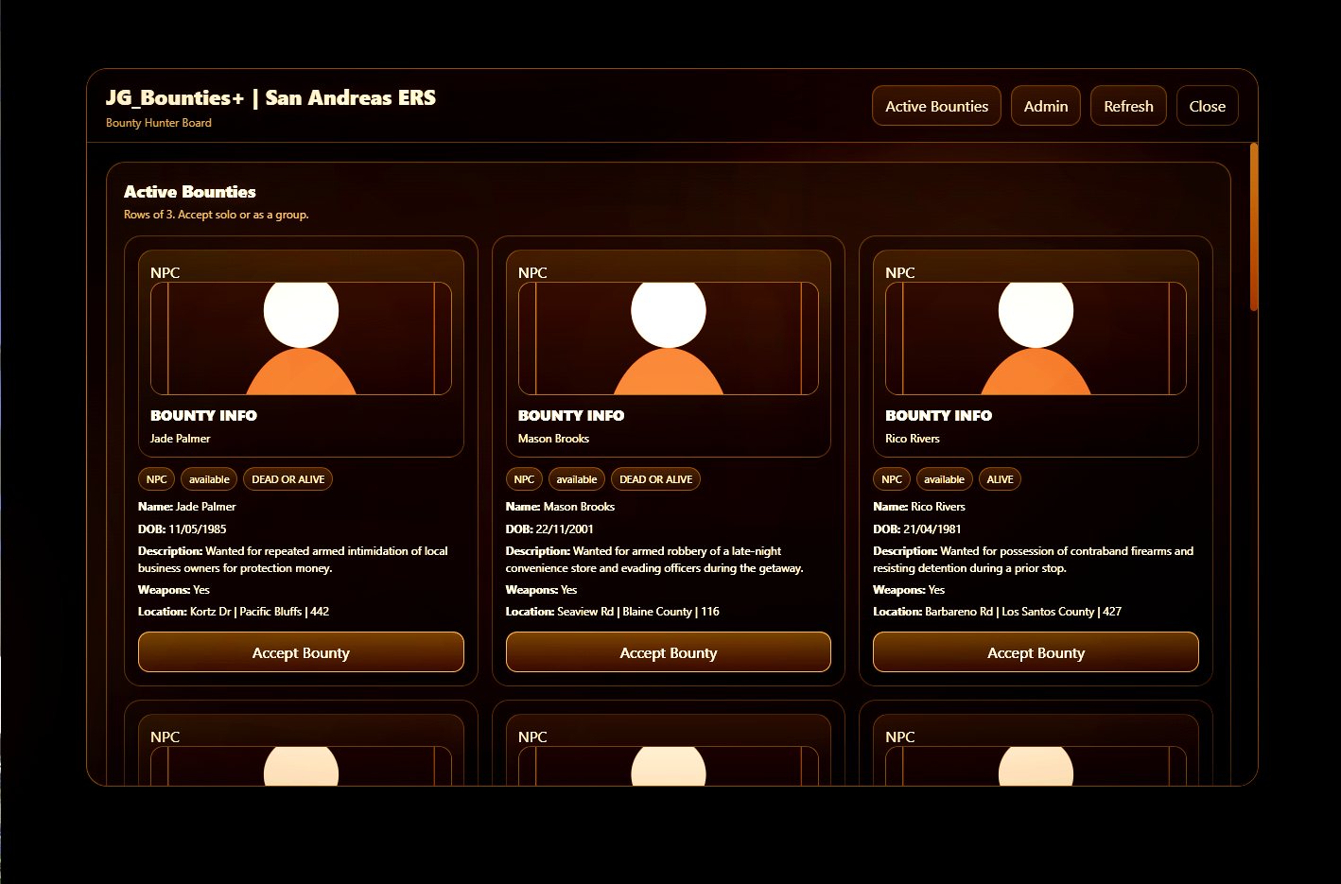The width and height of the screenshot is (1341, 884).
Task: Select the available tag under Jade Palmer
Action: pyautogui.click(x=209, y=479)
